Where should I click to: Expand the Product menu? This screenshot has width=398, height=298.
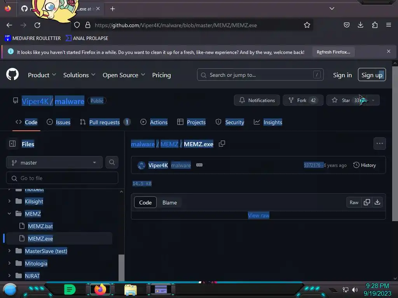click(42, 75)
